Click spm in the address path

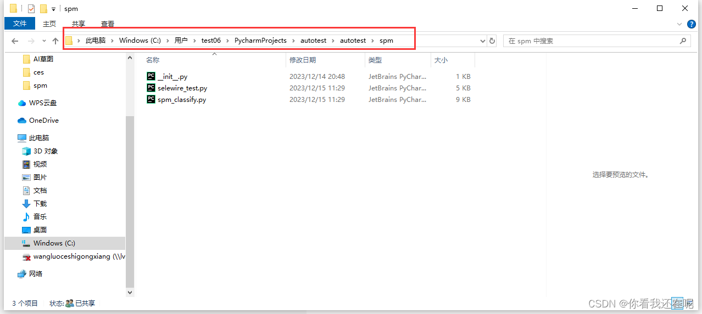[386, 41]
